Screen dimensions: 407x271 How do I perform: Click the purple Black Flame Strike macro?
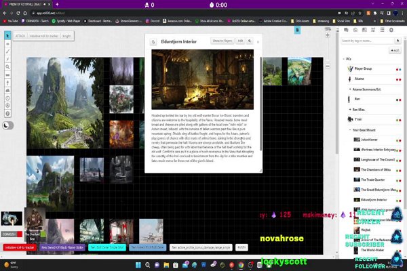[x=62, y=247]
